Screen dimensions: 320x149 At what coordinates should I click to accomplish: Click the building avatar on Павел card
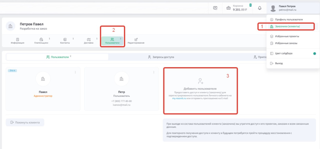[43, 79]
